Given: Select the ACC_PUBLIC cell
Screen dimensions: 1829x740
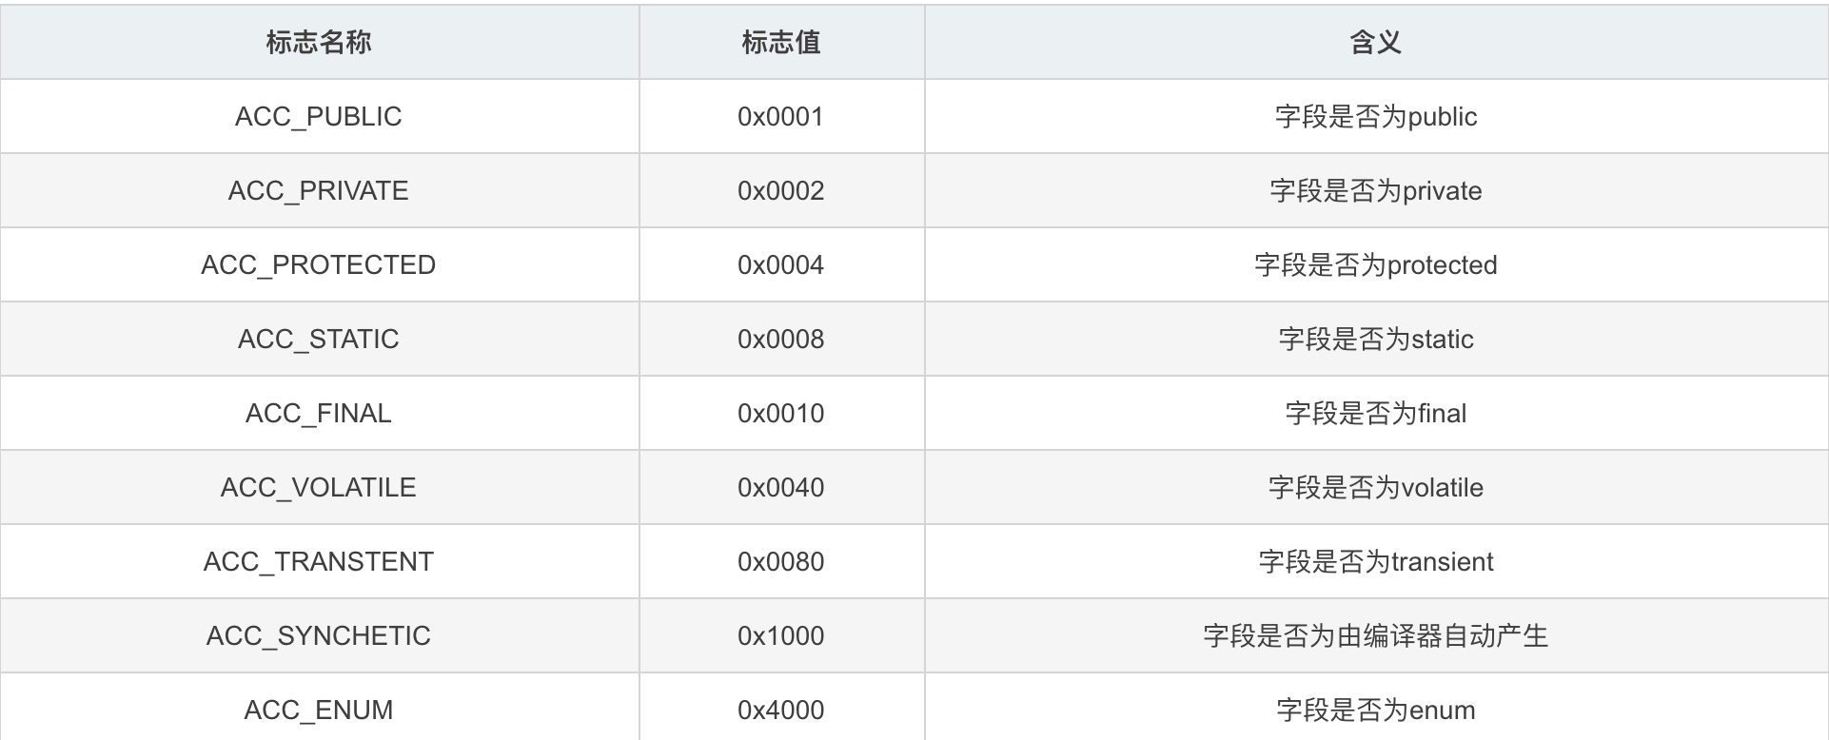Looking at the screenshot, I should point(319,116).
